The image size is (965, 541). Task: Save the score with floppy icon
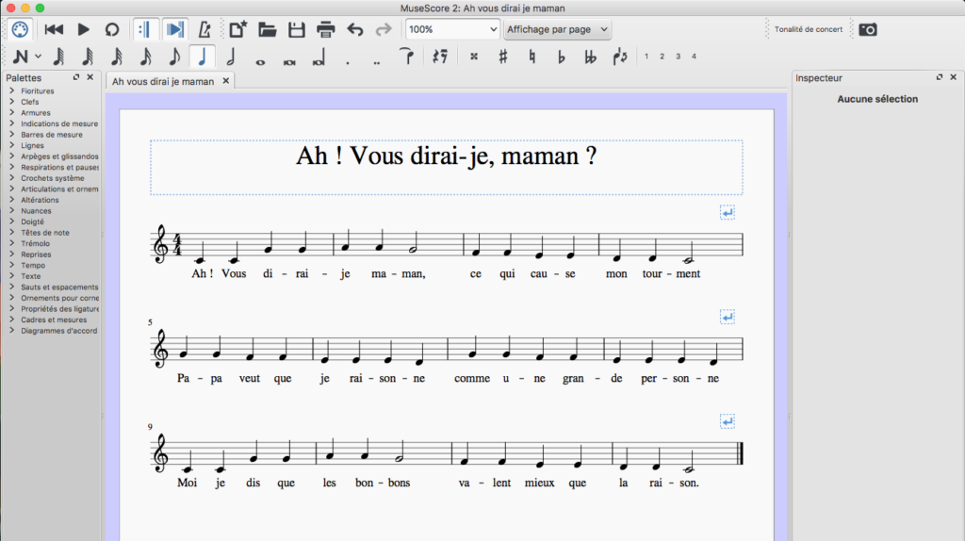coord(297,29)
